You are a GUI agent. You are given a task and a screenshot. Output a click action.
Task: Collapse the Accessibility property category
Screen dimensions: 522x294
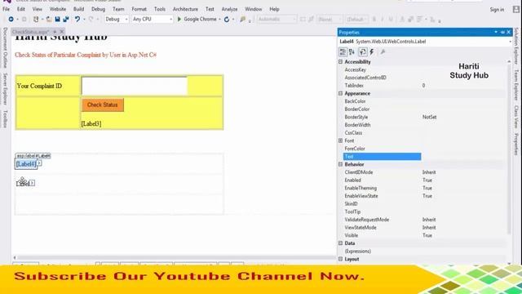pos(340,62)
